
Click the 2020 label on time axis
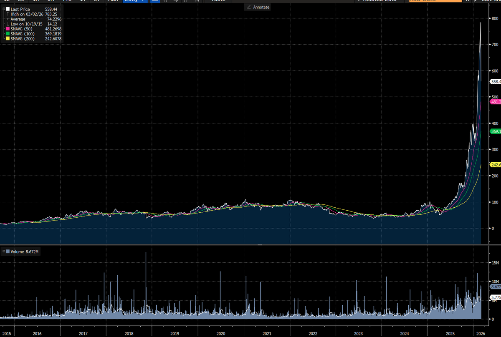coord(221,333)
